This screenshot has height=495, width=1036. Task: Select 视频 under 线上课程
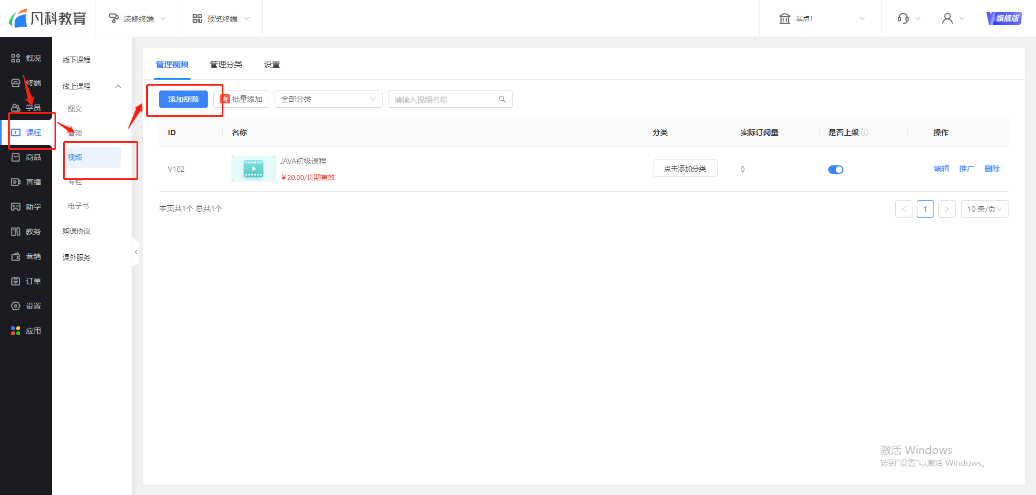pos(92,157)
